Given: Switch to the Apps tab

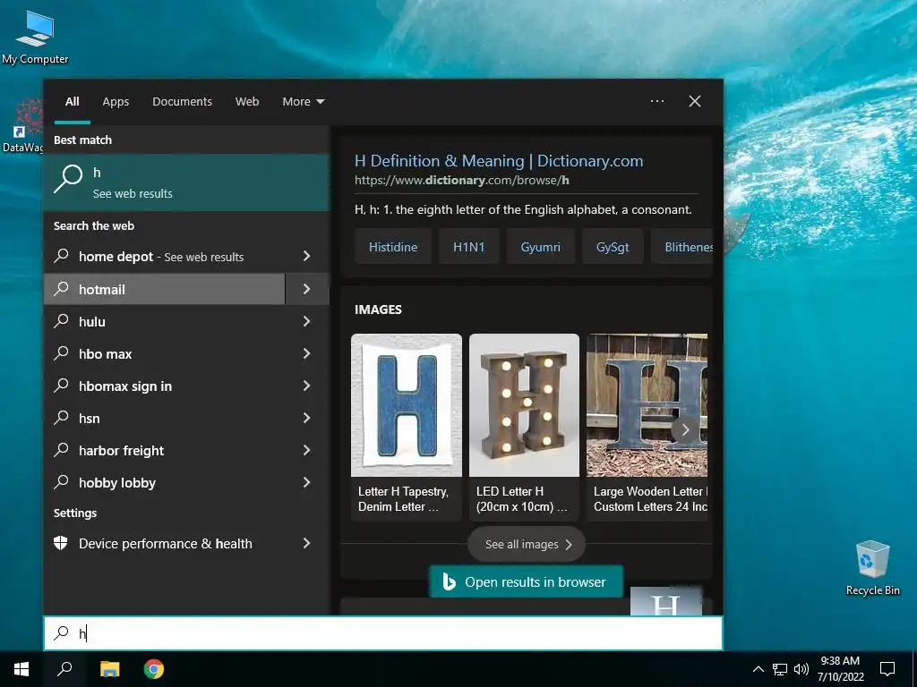Looking at the screenshot, I should pos(116,101).
